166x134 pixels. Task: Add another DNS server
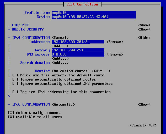60,58
